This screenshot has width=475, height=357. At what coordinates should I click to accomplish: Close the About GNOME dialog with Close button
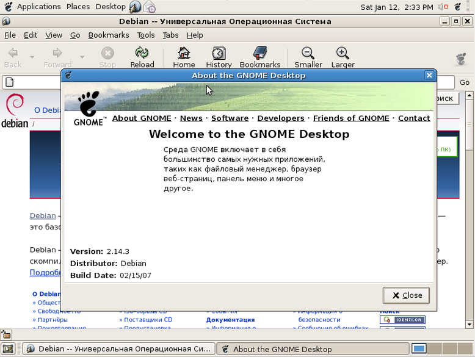coord(406,295)
